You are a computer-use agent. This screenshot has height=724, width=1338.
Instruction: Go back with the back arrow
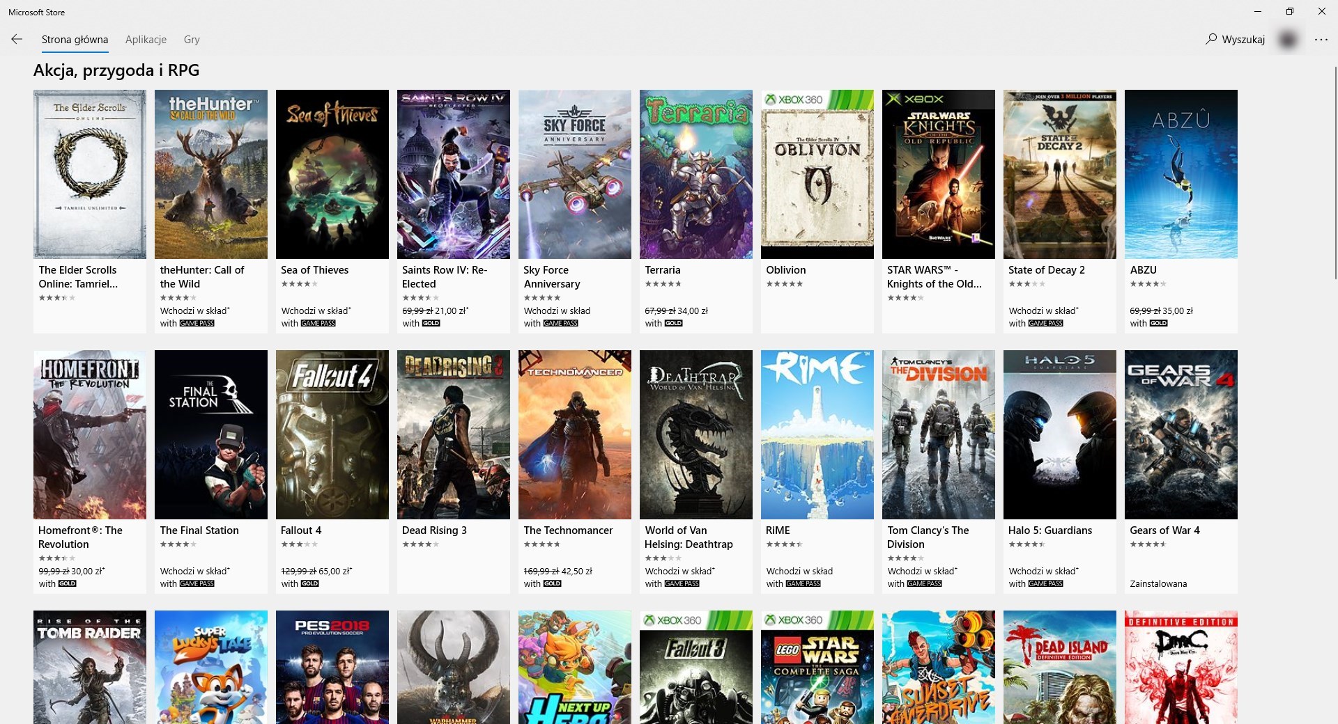pos(17,39)
